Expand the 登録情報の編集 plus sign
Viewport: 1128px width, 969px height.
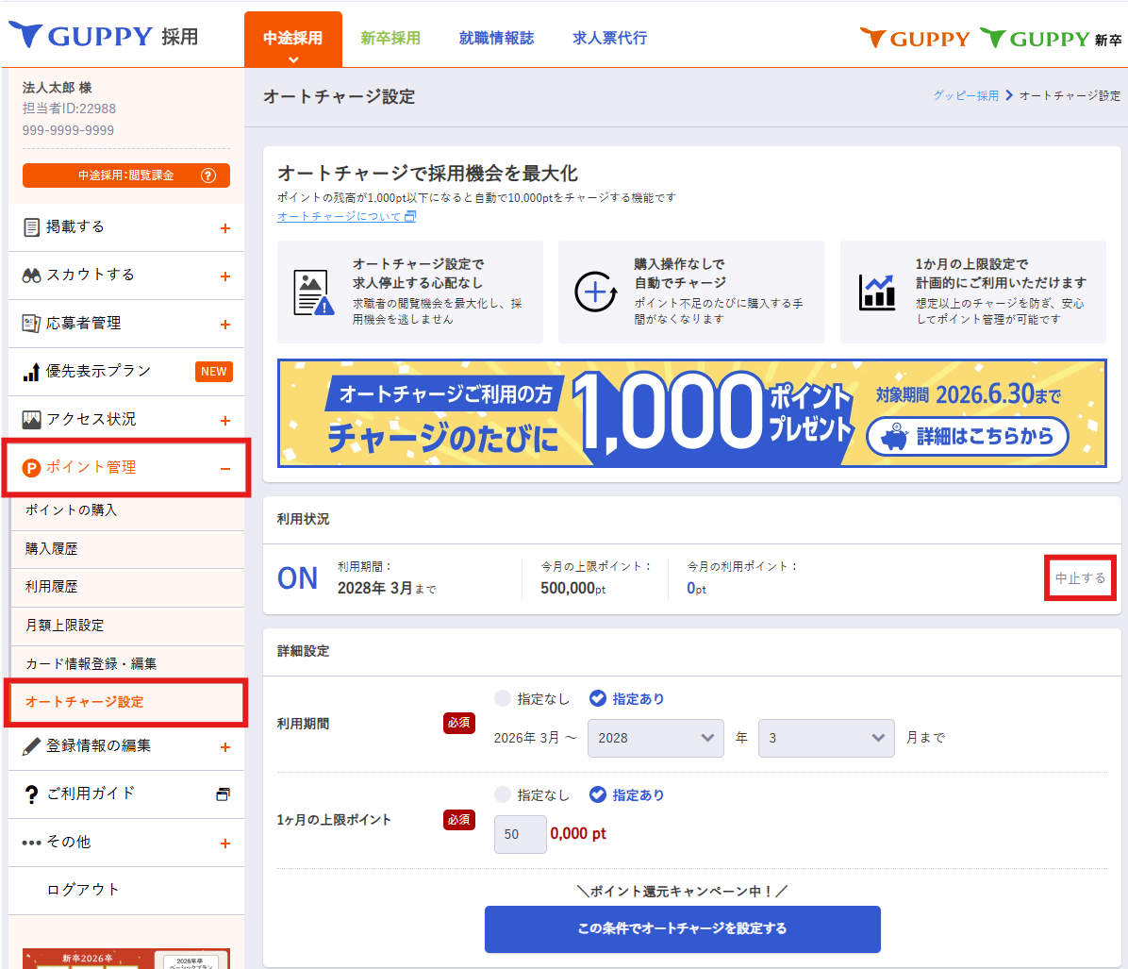pyautogui.click(x=225, y=747)
